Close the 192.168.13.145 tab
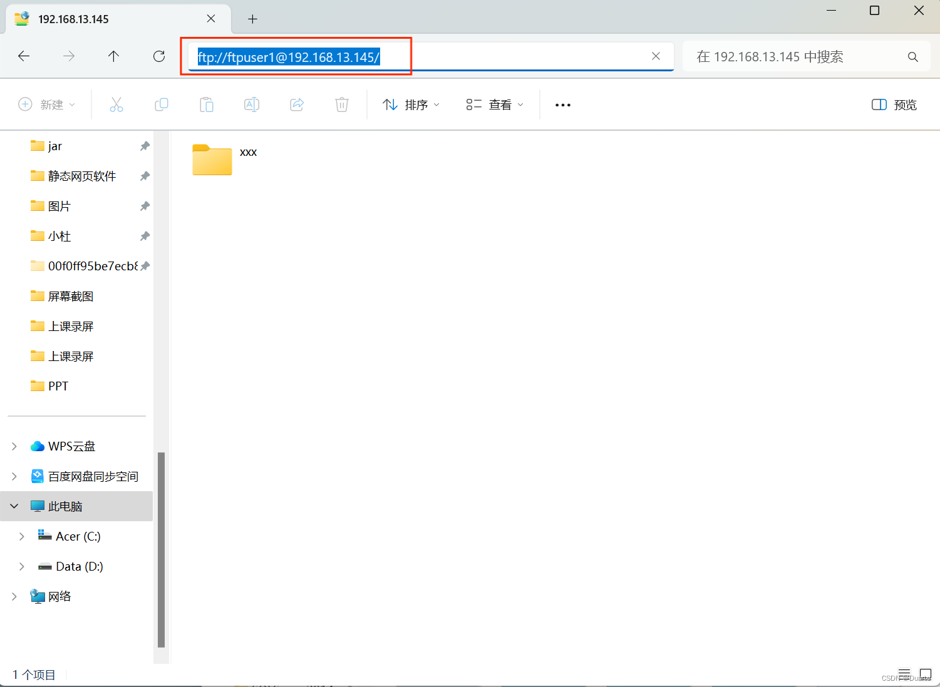940x687 pixels. (x=211, y=19)
